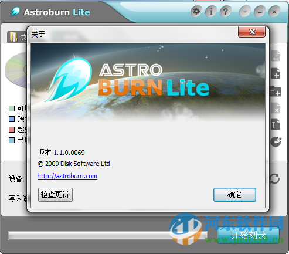Click the rename file icon in side toolbar
Viewport: 289px width, 254px height.
276,124
